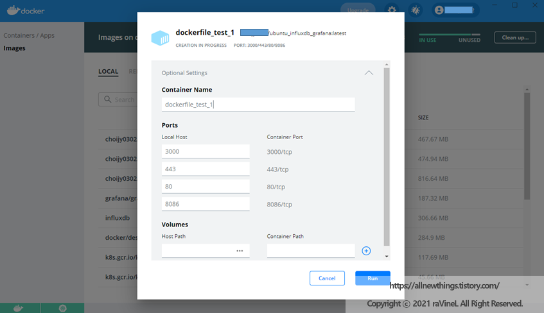Image resolution: width=544 pixels, height=313 pixels.
Task: Click the SIZE column header
Action: (423, 117)
